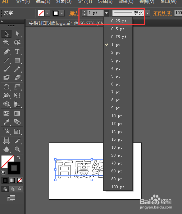Reset to default fill and stroke
The width and height of the screenshot is (182, 214).
[3, 172]
